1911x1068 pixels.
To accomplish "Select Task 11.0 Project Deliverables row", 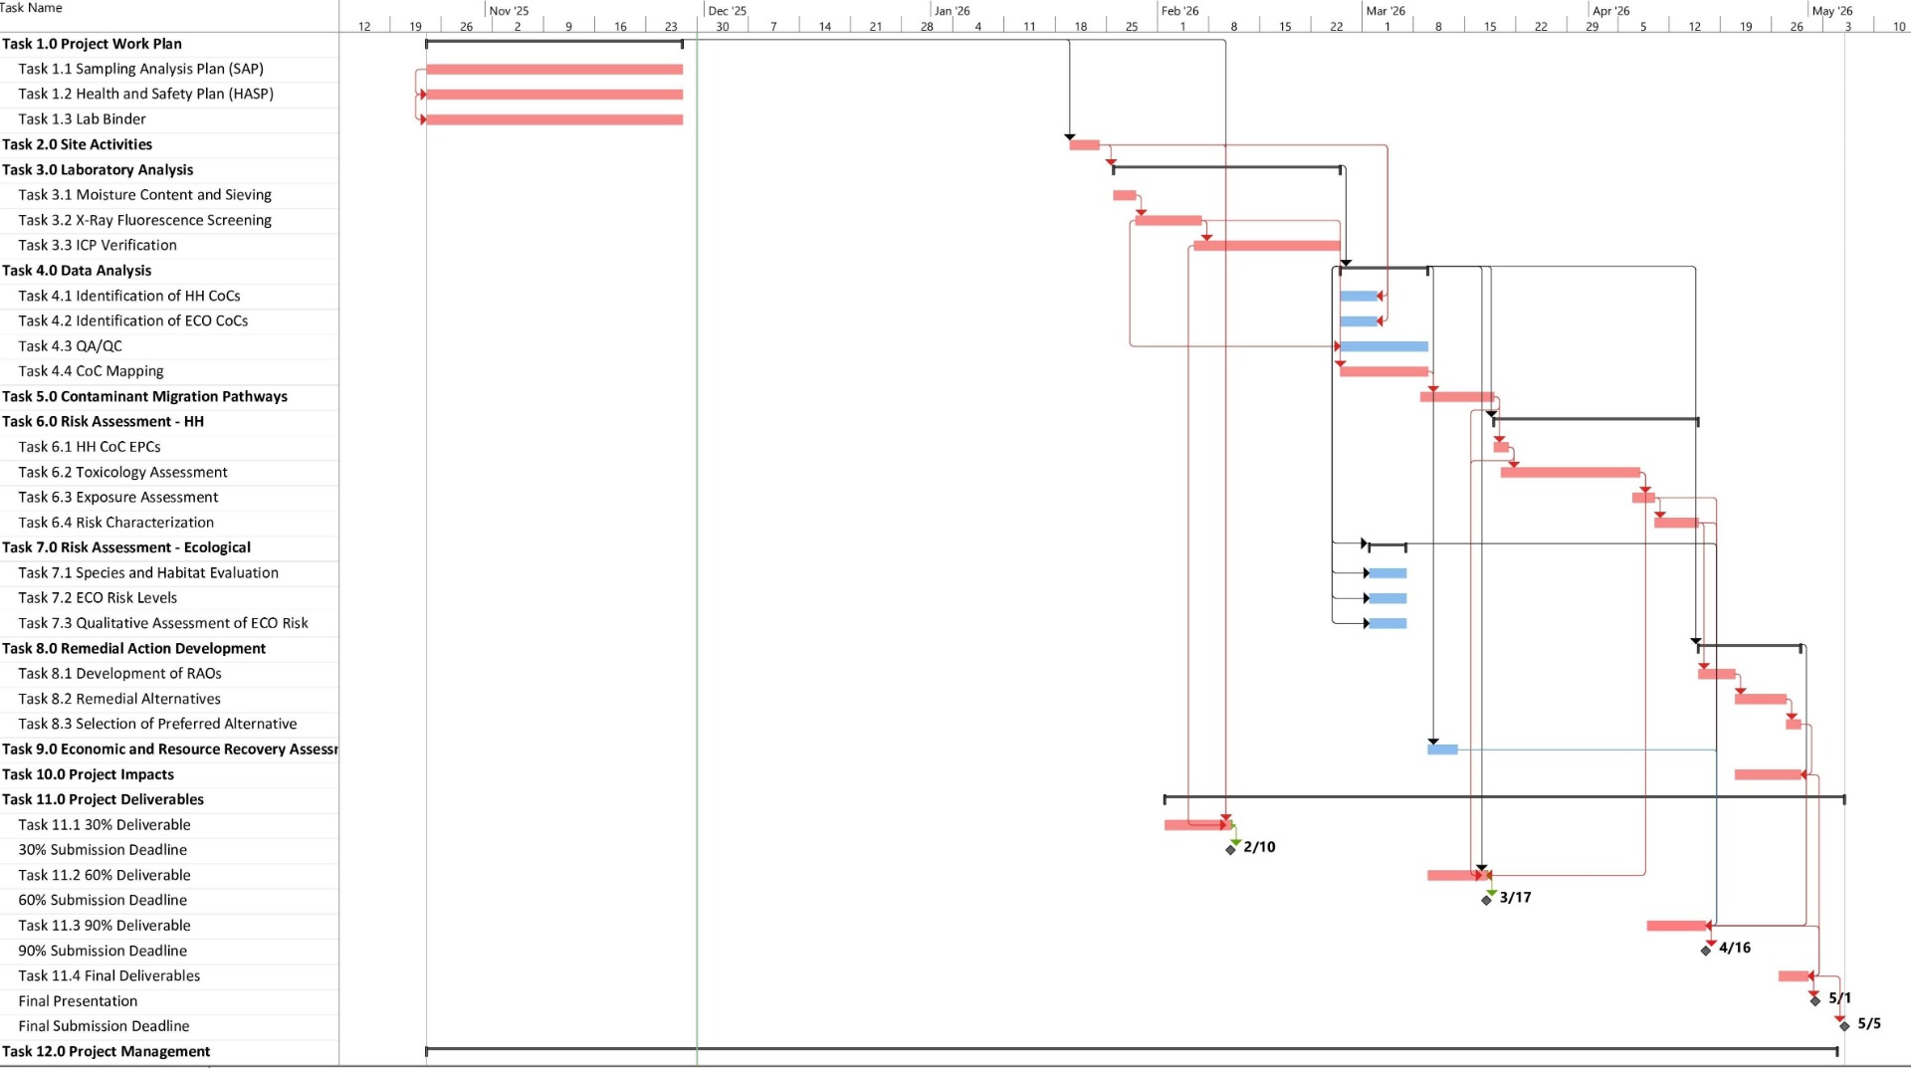I will [103, 799].
